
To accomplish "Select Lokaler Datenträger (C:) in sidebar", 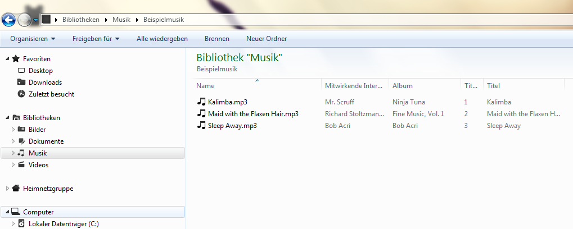I will 64,223.
